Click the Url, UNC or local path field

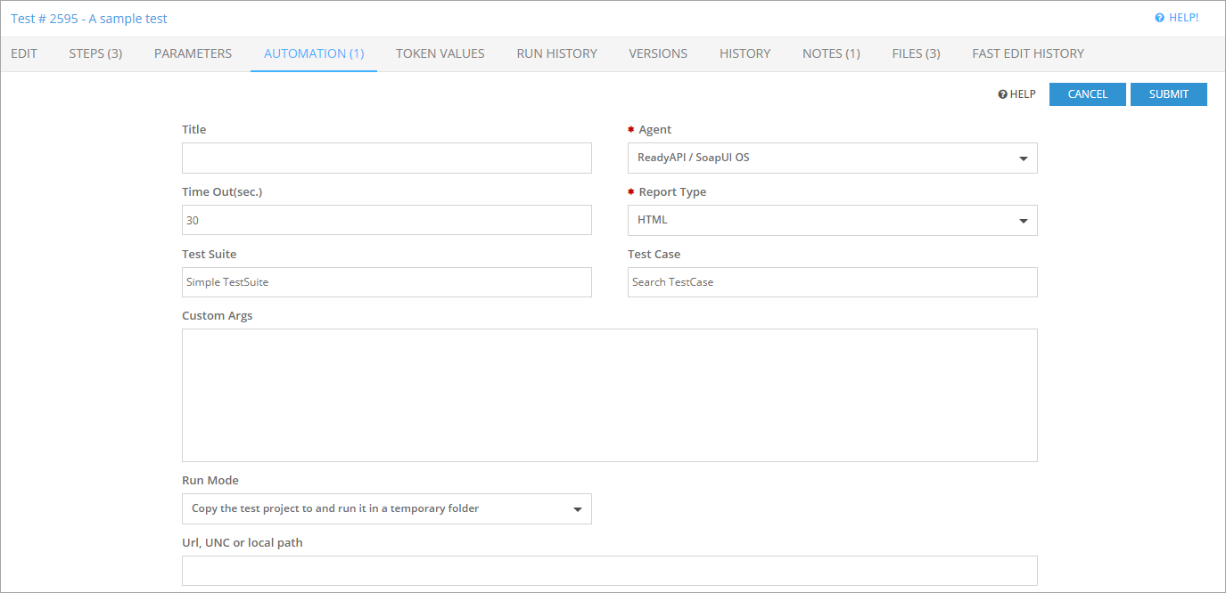(609, 571)
